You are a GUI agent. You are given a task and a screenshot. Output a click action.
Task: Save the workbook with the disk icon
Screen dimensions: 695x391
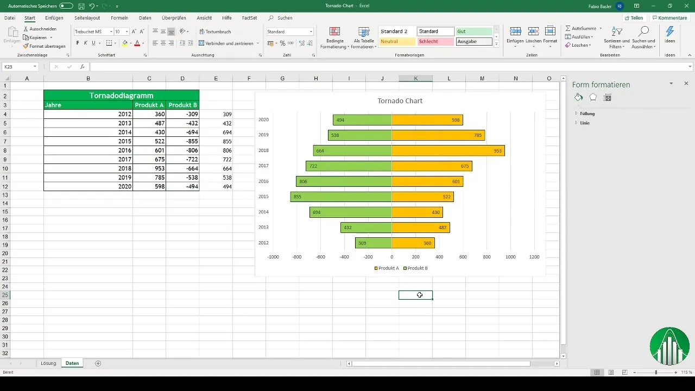(81, 5)
